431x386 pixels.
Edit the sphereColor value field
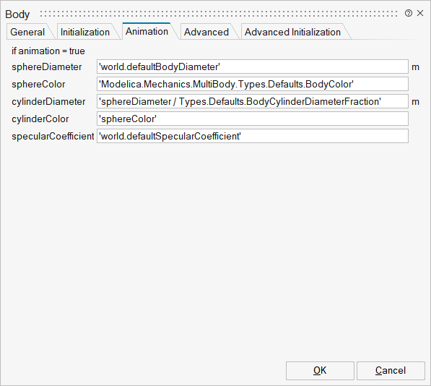(x=253, y=84)
